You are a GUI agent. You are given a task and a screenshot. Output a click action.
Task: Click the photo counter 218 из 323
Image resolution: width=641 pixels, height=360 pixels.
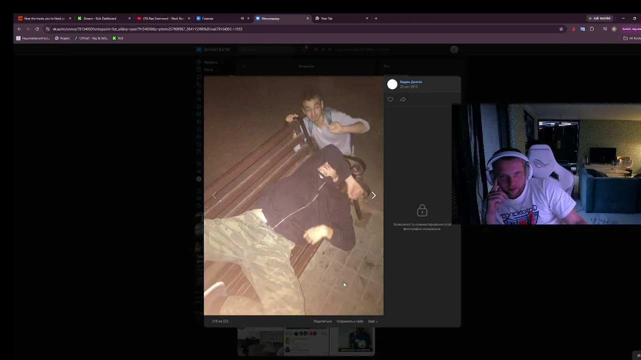pos(220,321)
